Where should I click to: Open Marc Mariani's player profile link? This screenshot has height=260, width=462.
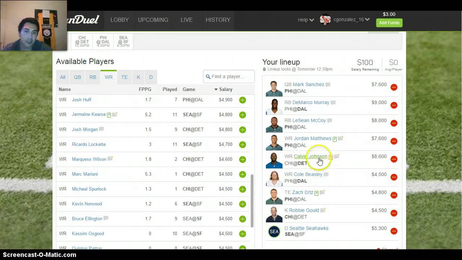pyautogui.click(x=85, y=174)
